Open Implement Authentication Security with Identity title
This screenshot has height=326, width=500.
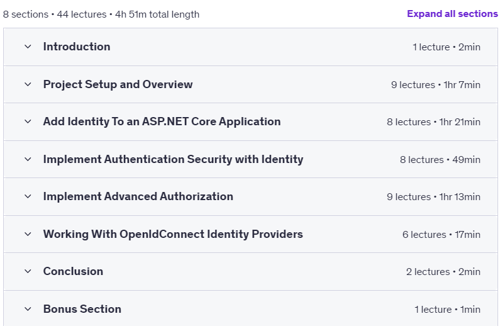pyautogui.click(x=173, y=159)
